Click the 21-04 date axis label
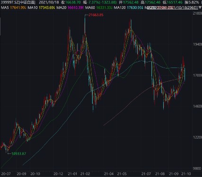Image resolution: width=202 pixels, height=177 pixels. click(x=109, y=174)
